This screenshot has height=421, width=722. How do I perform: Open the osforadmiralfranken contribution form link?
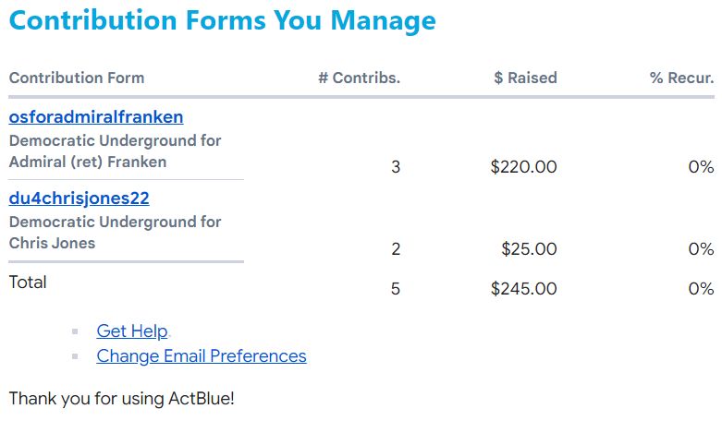(x=96, y=117)
